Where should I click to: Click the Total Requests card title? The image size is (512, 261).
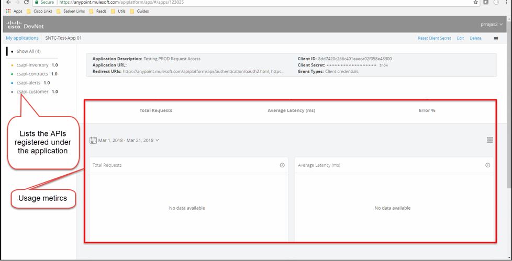click(x=107, y=165)
